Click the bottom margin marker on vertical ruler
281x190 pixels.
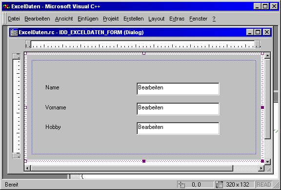click(17, 155)
